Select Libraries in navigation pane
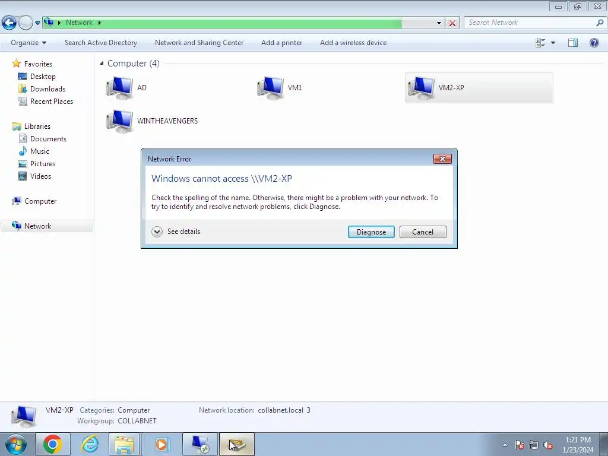This screenshot has height=456, width=608. (x=37, y=126)
